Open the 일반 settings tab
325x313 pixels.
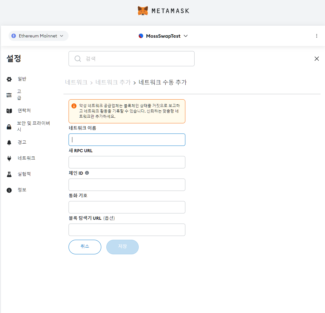point(22,79)
